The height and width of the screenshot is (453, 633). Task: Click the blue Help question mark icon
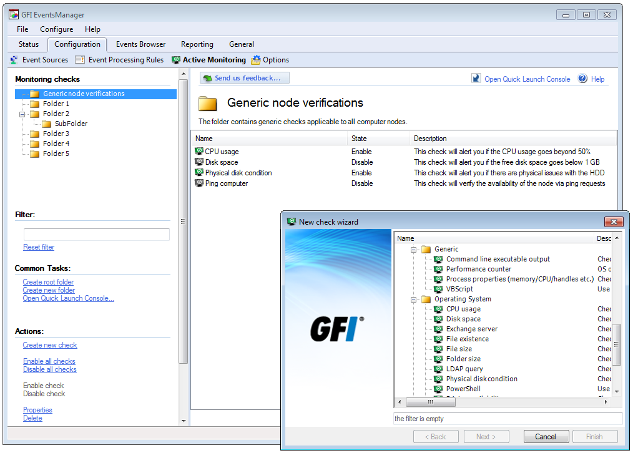582,78
